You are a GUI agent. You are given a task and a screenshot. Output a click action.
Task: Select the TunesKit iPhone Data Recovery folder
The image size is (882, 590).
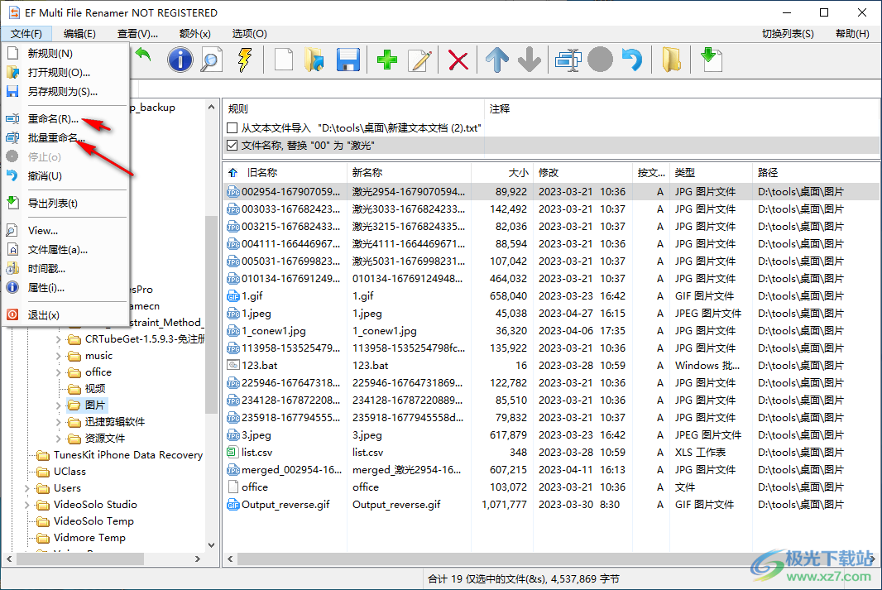point(127,455)
